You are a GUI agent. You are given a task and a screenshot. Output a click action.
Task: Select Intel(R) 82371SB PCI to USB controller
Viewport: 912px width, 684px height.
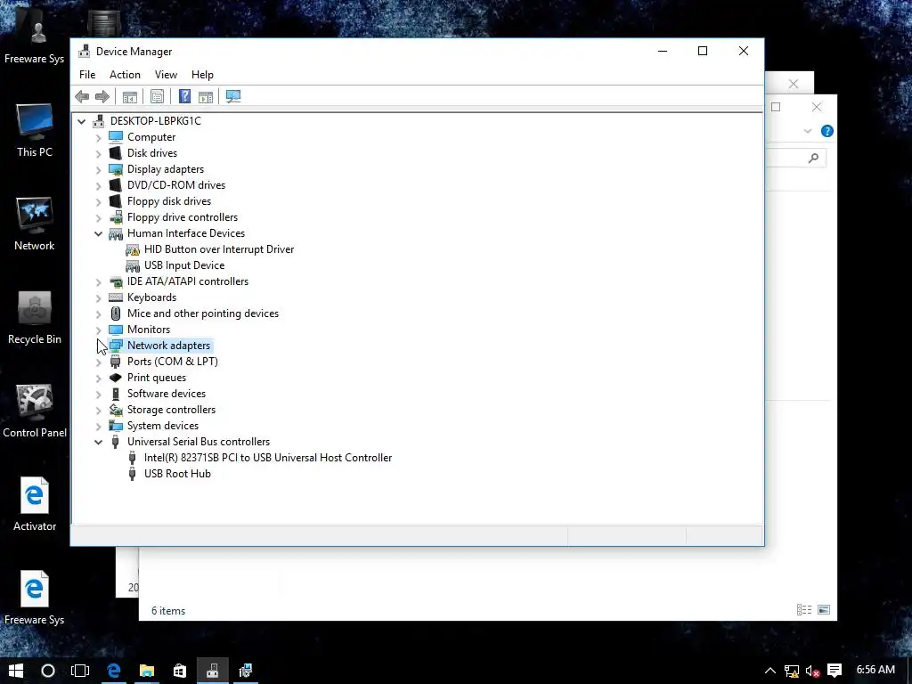pos(268,458)
